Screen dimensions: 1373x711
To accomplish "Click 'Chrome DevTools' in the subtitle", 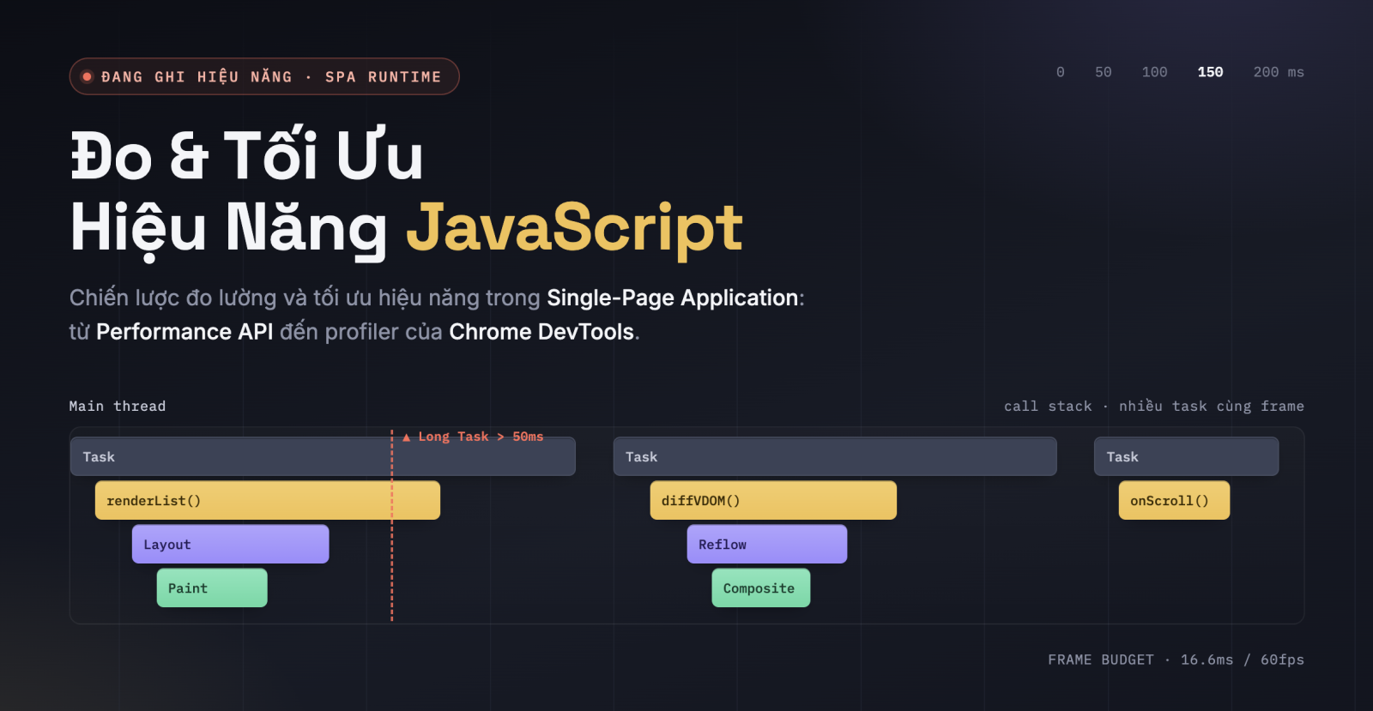I will click(x=541, y=332).
